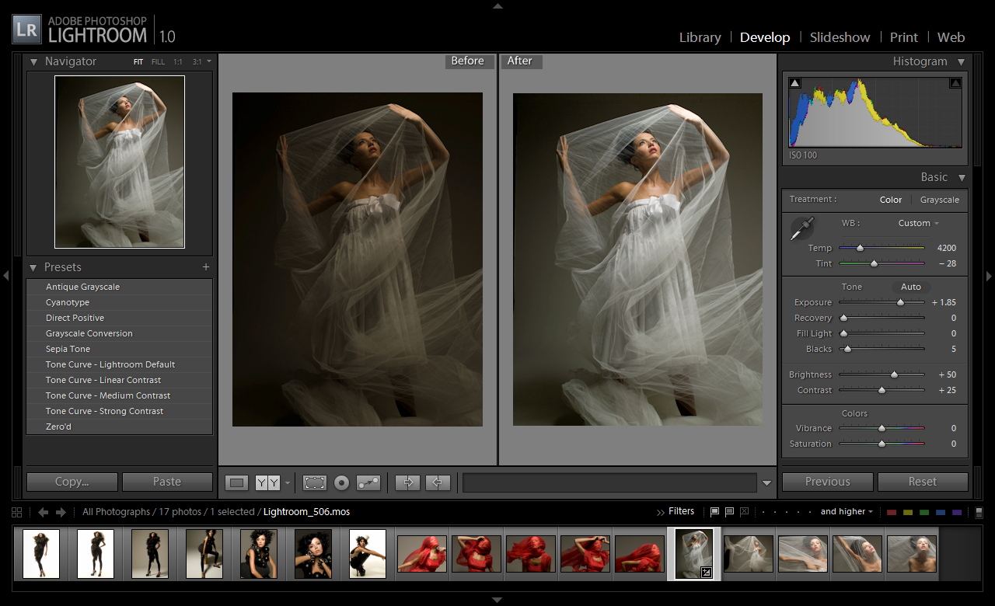This screenshot has height=606, width=995.
Task: Select the Remove Spots tool
Action: [x=368, y=482]
